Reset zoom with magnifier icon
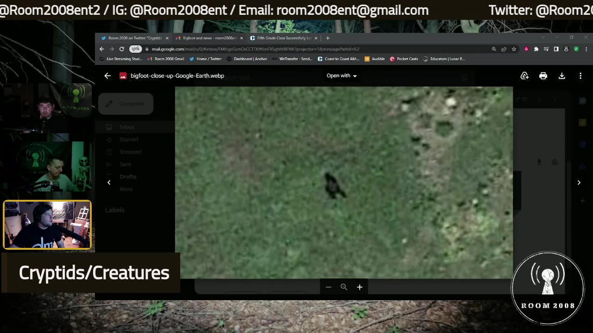 click(x=344, y=287)
